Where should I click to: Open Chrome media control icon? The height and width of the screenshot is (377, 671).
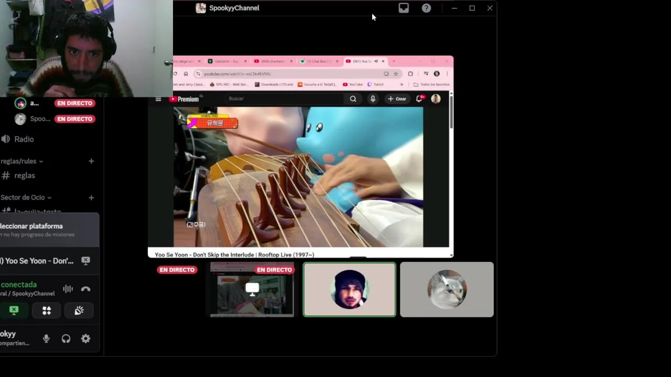[x=426, y=74]
